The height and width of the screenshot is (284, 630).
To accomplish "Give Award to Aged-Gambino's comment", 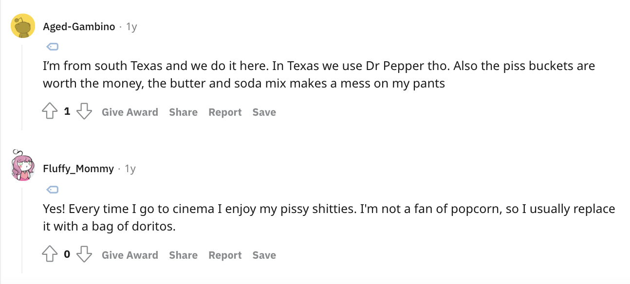I will (130, 112).
